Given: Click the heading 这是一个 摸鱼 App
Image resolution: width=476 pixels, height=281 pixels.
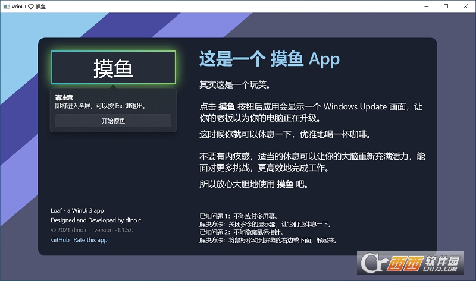Looking at the screenshot, I should pyautogui.click(x=270, y=59).
